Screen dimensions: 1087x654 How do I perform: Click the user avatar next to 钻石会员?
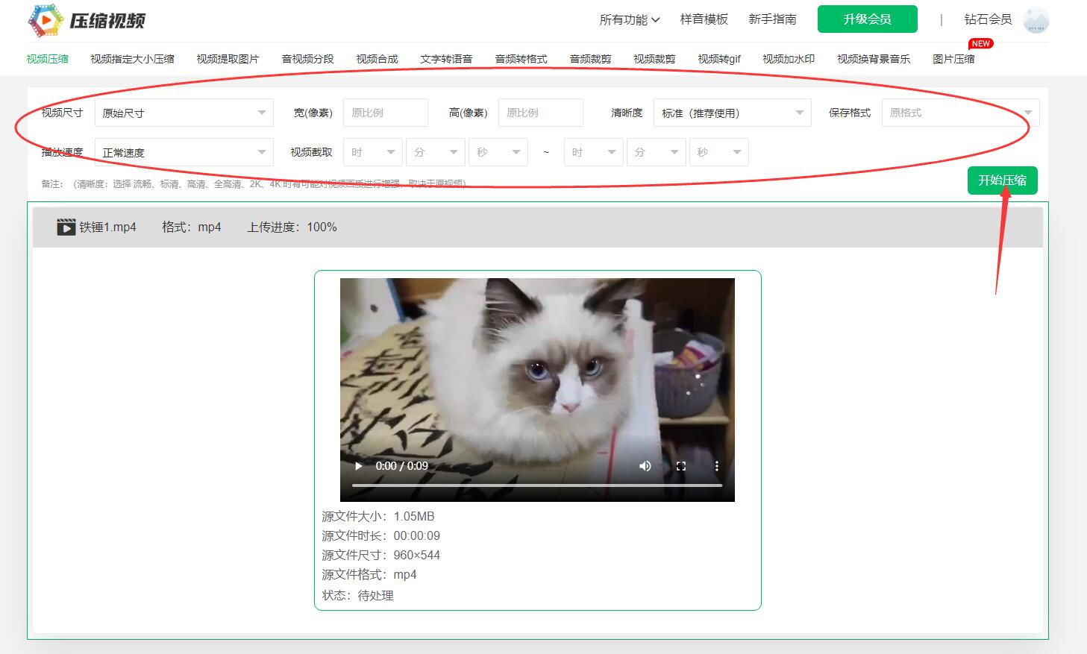1038,20
